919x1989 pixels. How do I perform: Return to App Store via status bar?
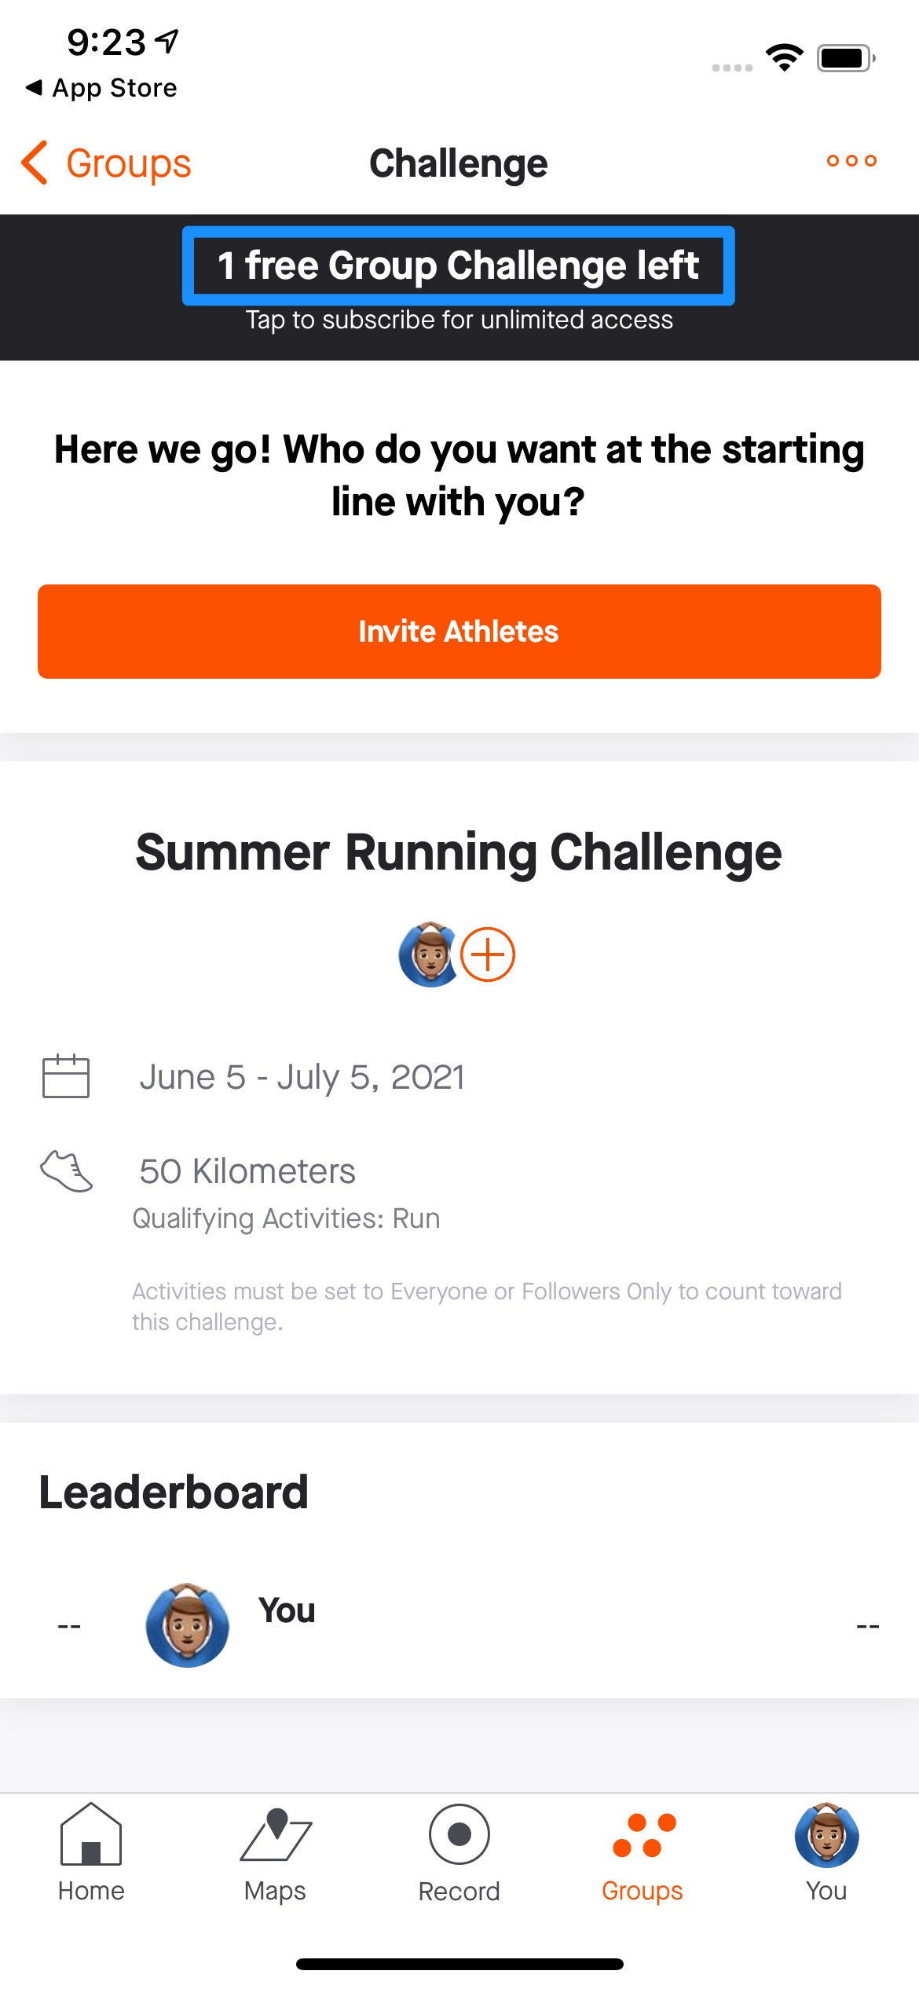(102, 88)
